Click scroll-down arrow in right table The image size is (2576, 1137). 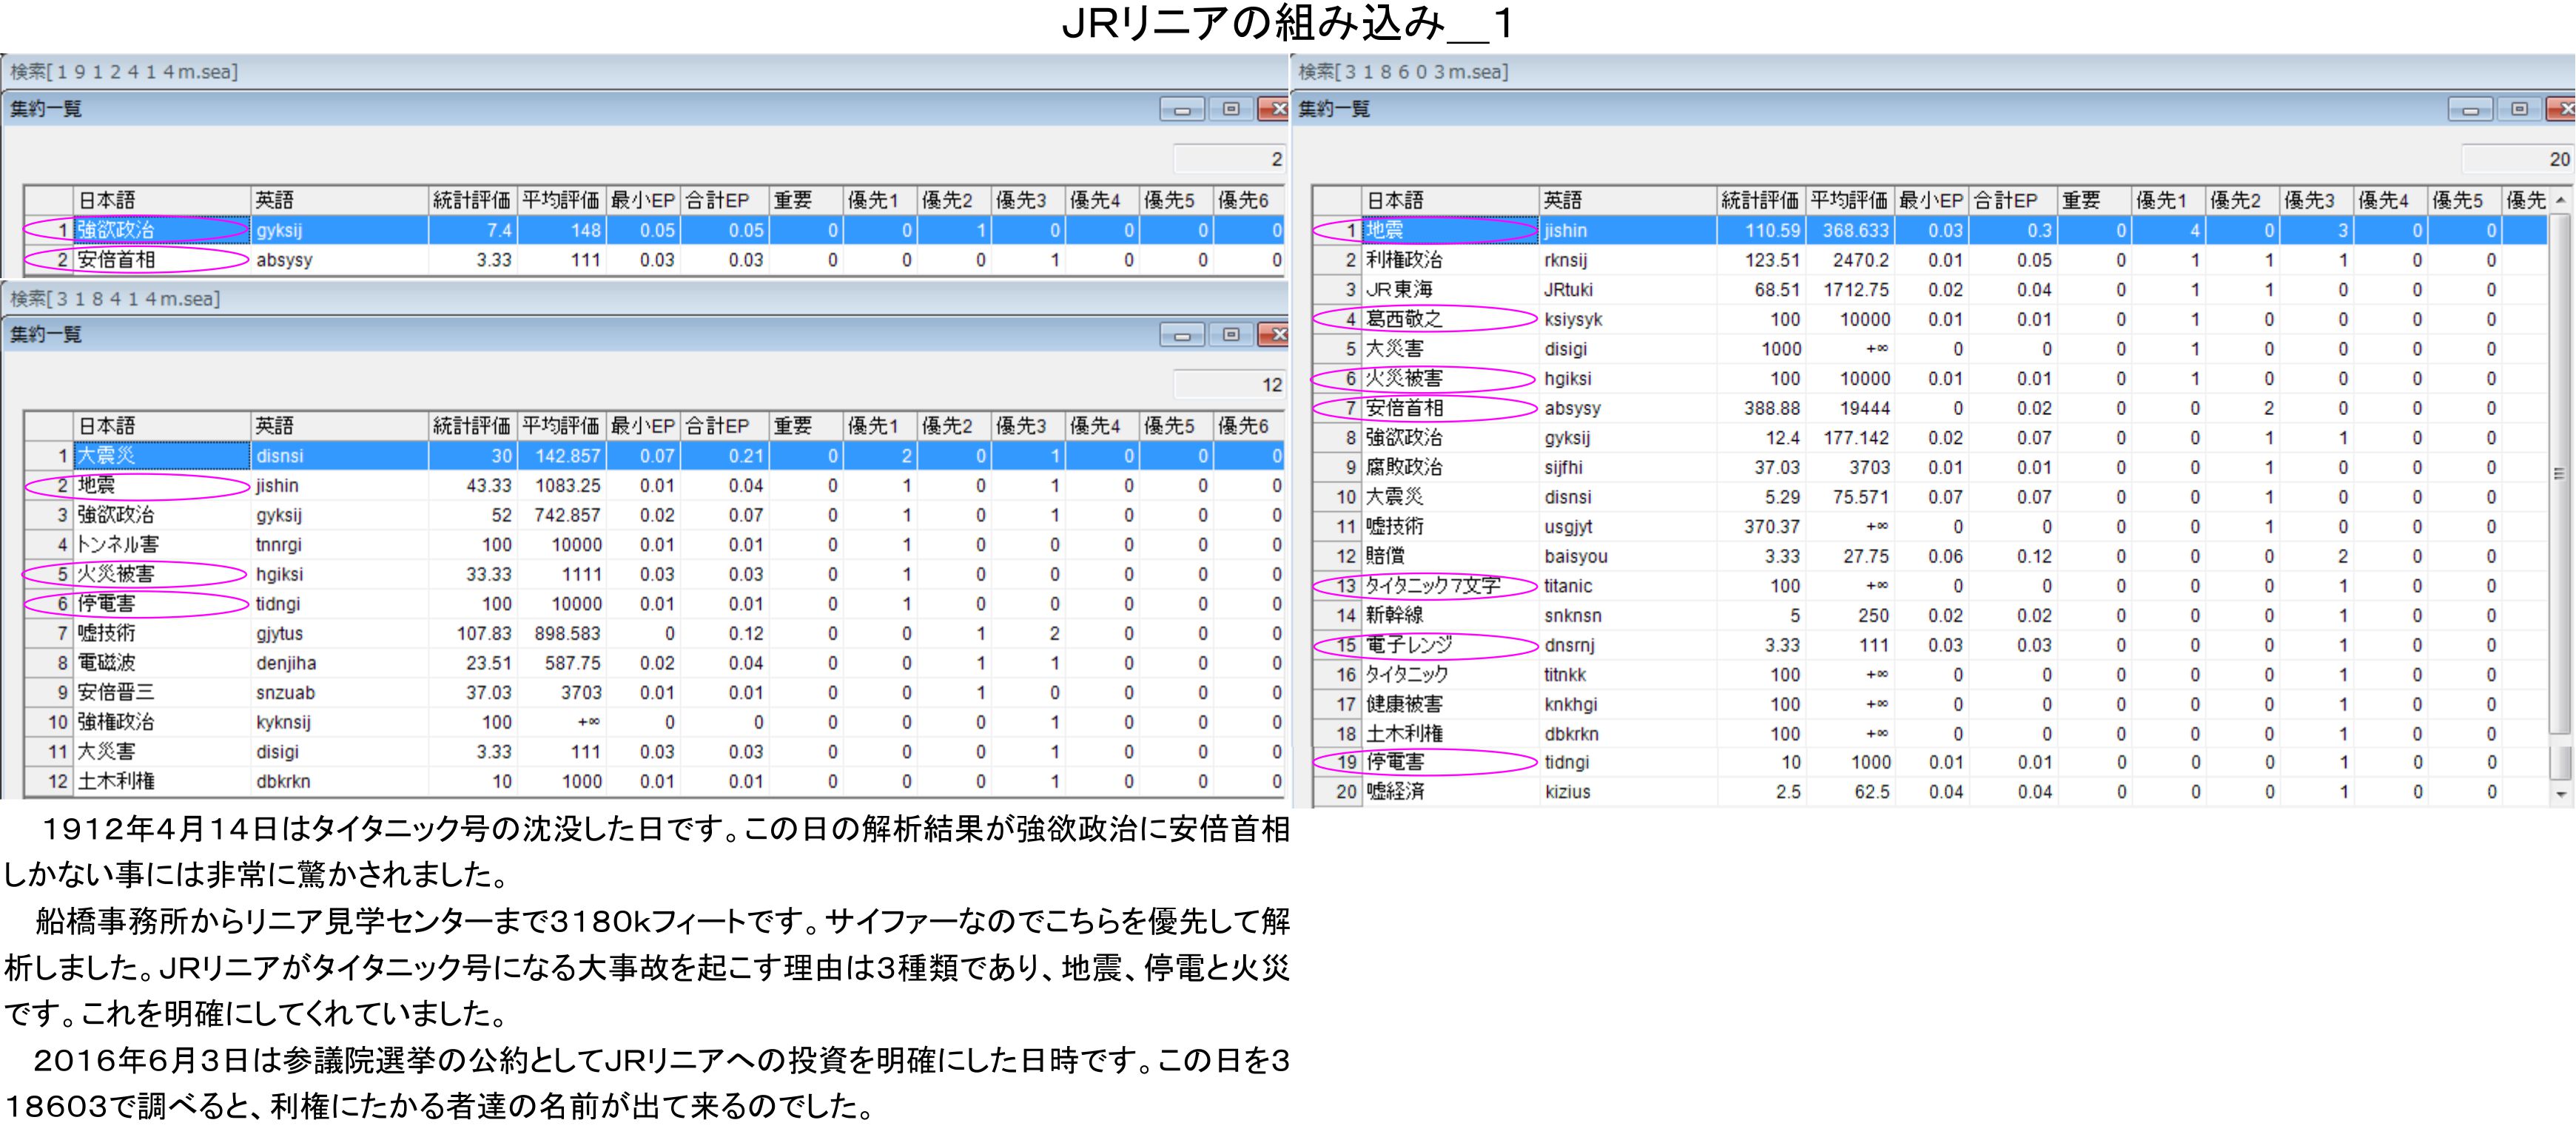click(2560, 794)
